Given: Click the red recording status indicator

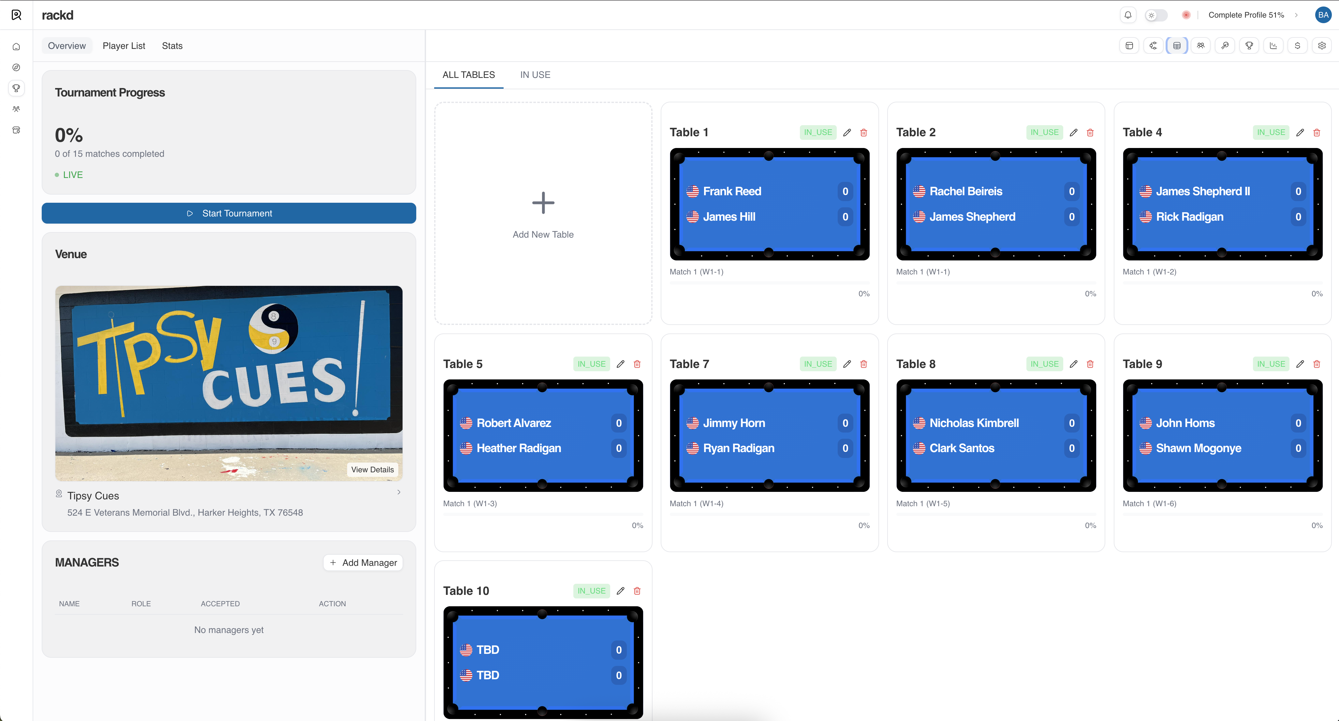Looking at the screenshot, I should tap(1186, 15).
